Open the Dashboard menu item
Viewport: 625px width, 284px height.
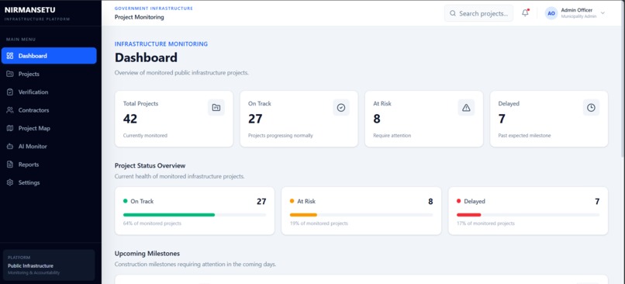tap(49, 56)
